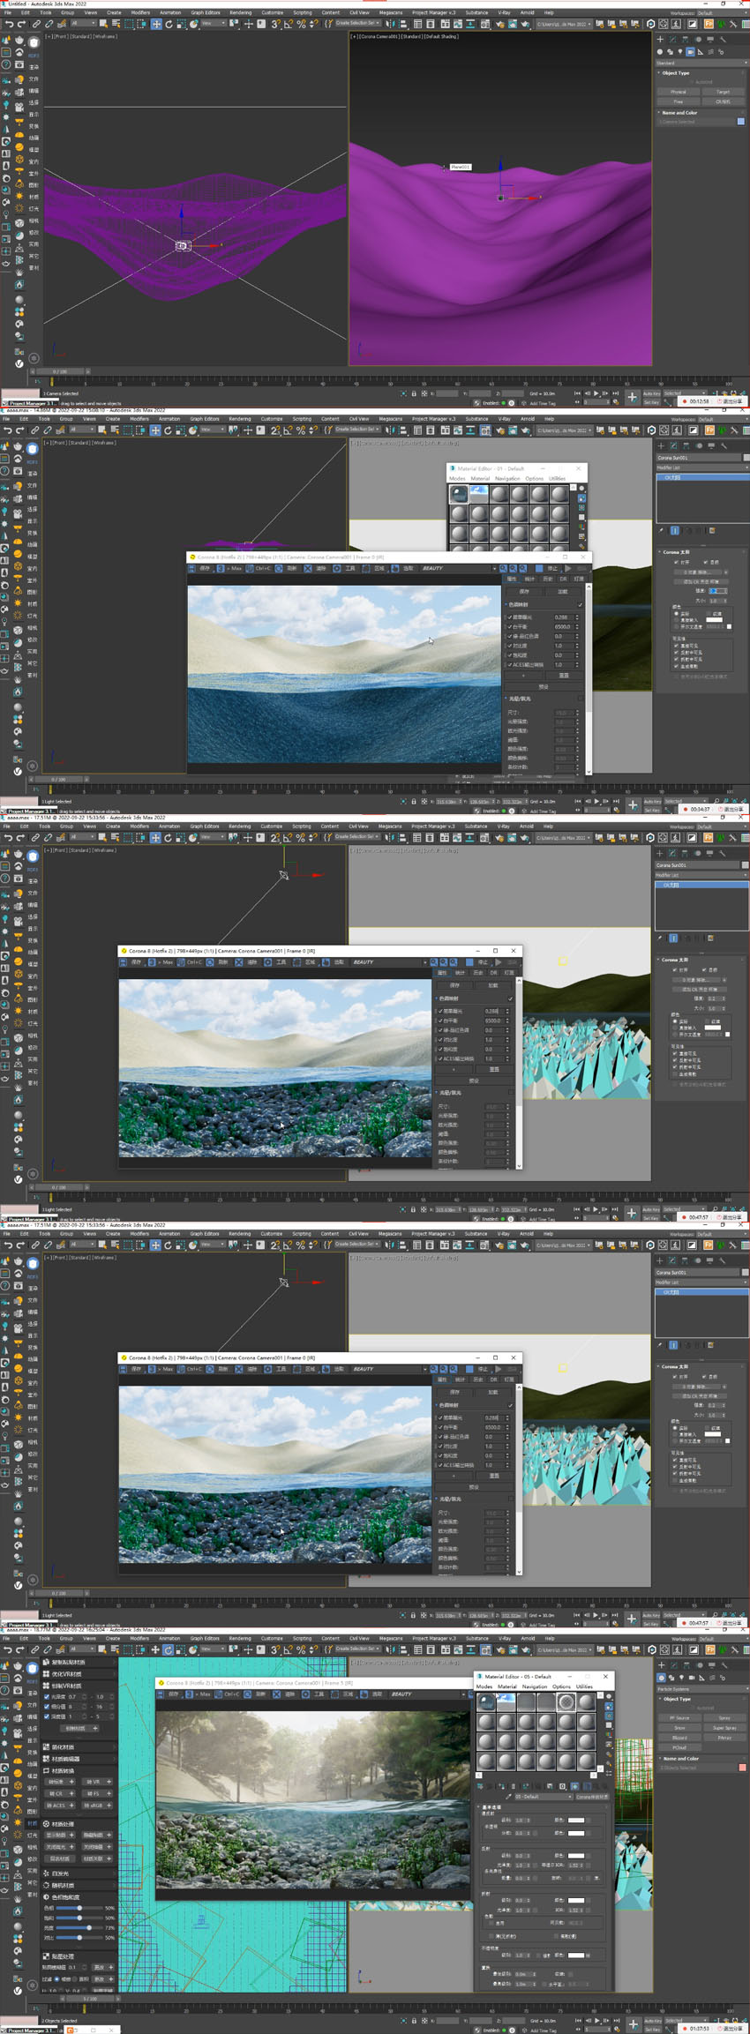The height and width of the screenshot is (2034, 750).
Task: Click the Blizzard button in the Particle Systems panel
Action: (679, 1738)
